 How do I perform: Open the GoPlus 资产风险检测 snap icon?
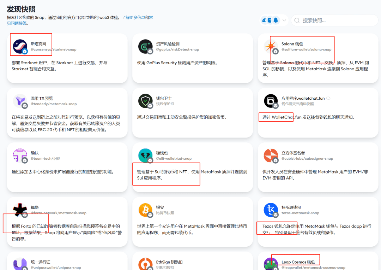(146, 46)
